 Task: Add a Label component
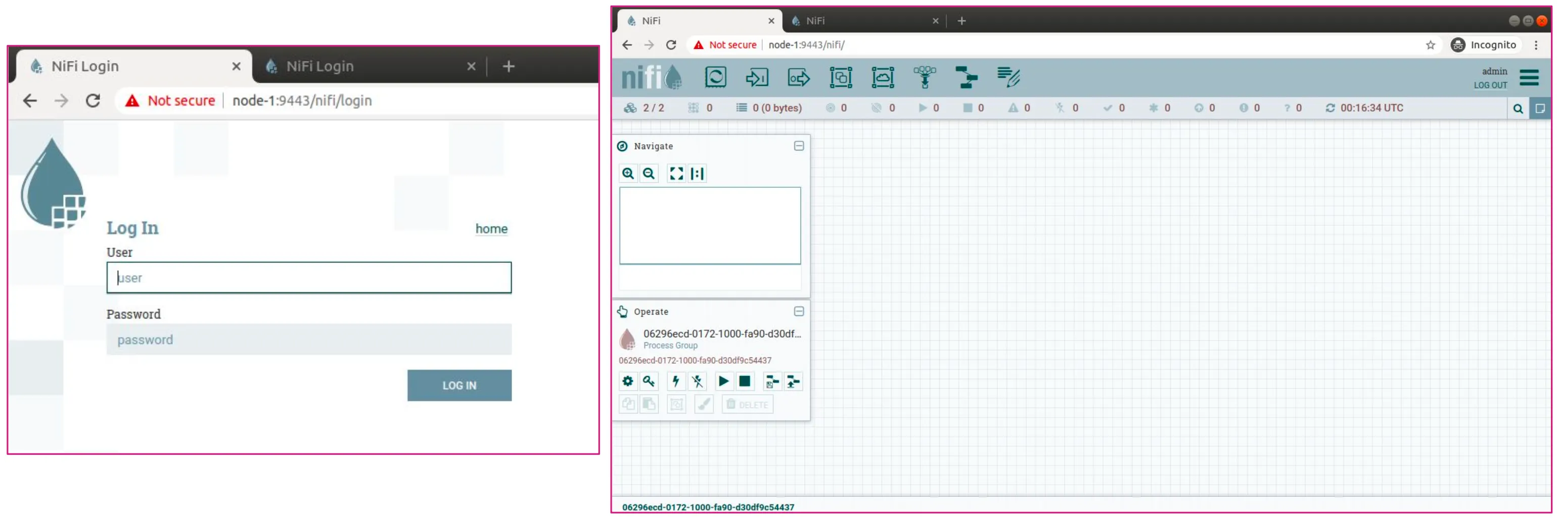click(1008, 77)
